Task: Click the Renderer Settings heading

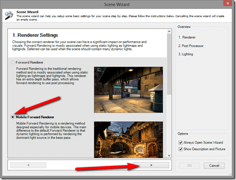Action: (x=35, y=35)
